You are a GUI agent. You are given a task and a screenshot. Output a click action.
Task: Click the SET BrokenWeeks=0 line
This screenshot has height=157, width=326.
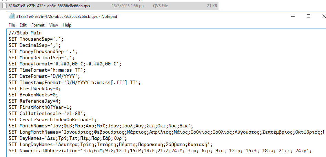point(33,95)
